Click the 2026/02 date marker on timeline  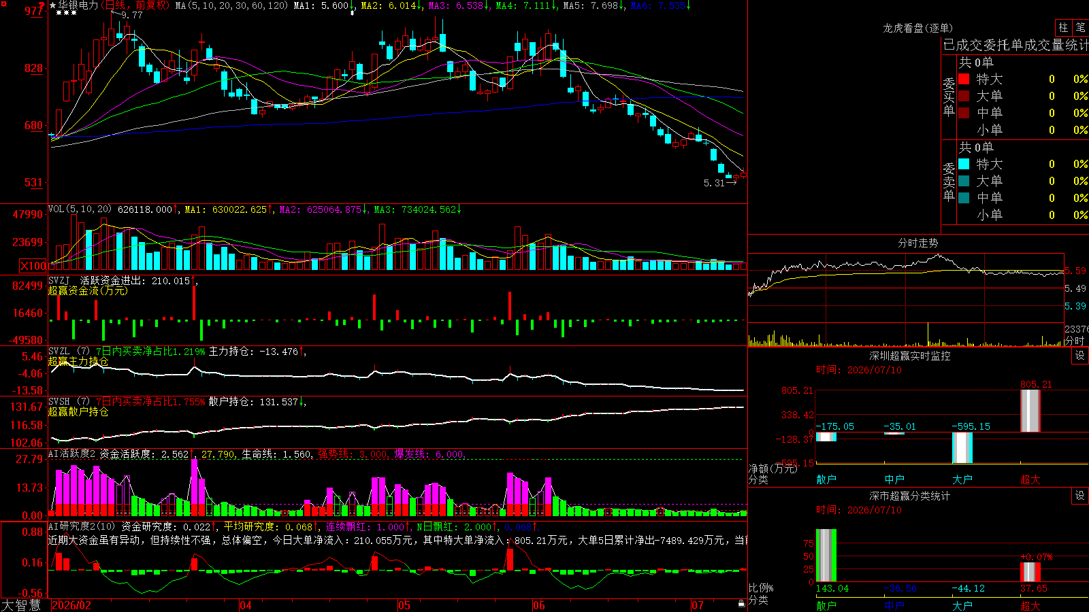coord(71,605)
